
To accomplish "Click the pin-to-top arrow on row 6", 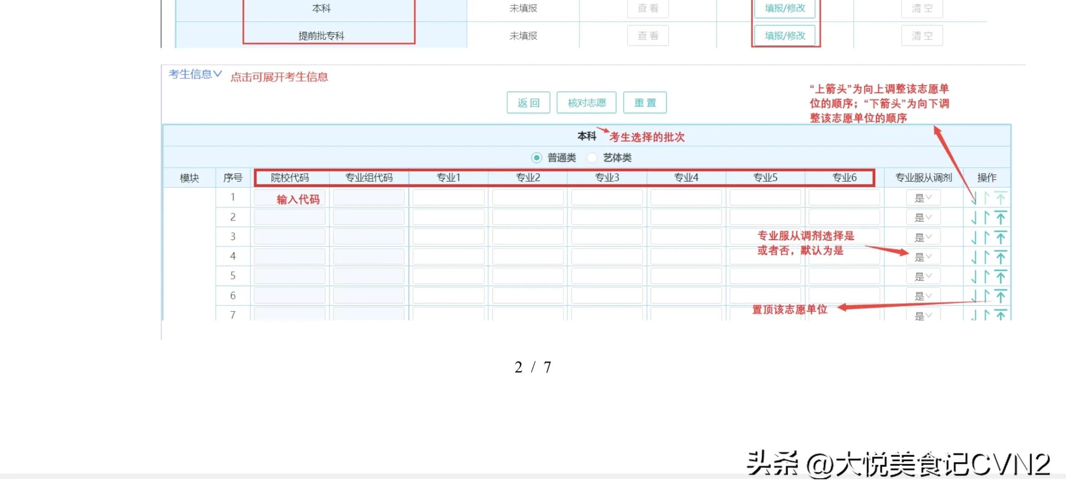I will 1001,295.
